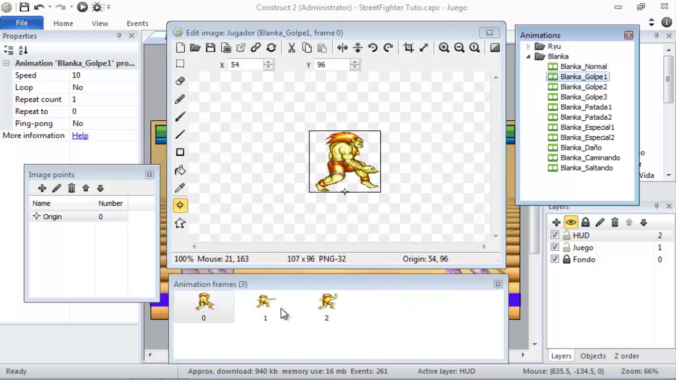The width and height of the screenshot is (676, 380).
Task: Rotate image clockwise
Action: click(388, 48)
